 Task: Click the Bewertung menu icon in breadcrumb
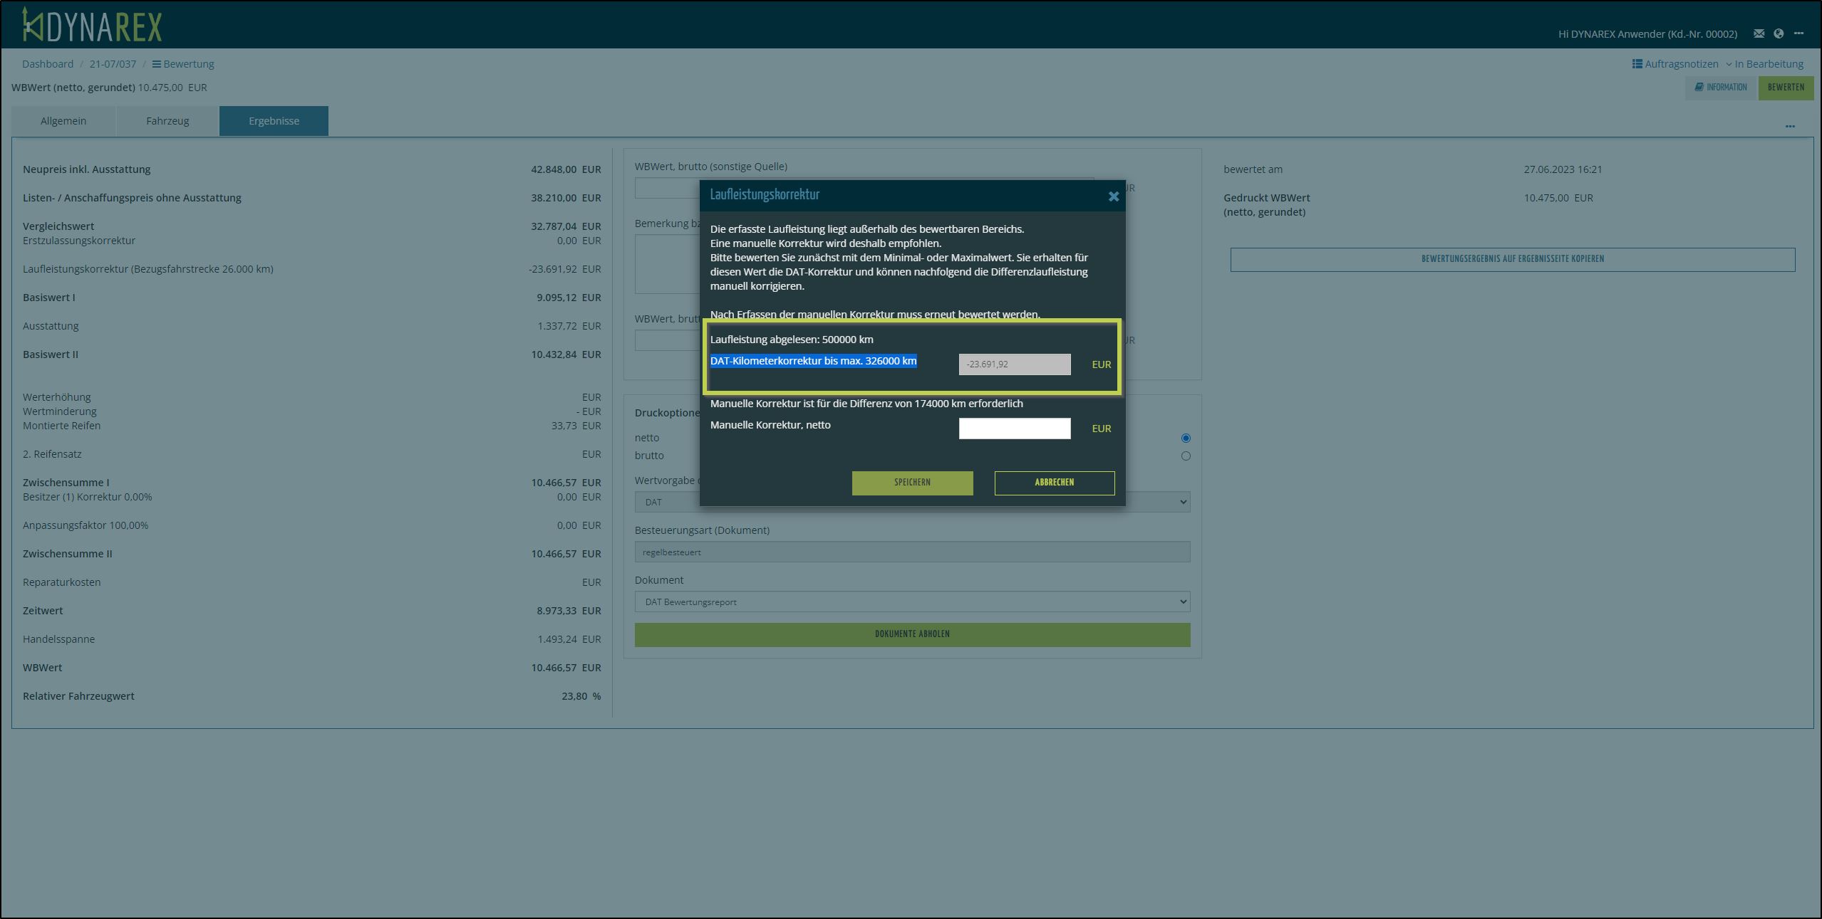coord(156,64)
